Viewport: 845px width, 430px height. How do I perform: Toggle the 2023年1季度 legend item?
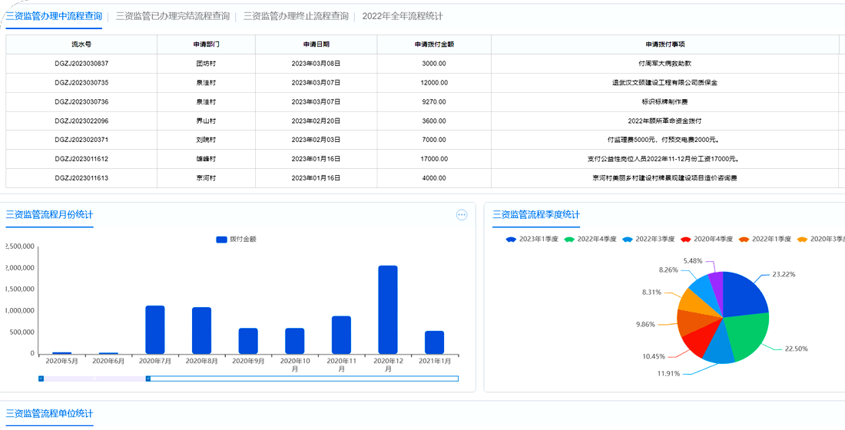point(532,239)
